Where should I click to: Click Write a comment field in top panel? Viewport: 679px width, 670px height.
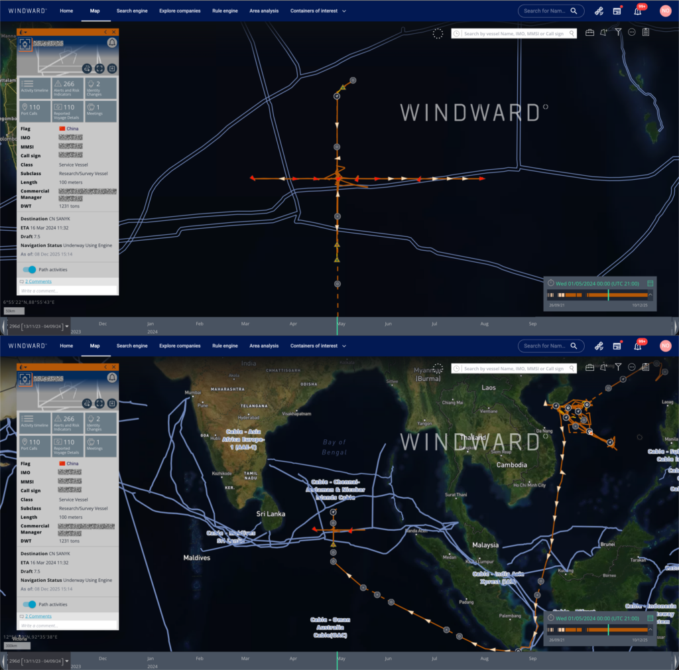pos(68,291)
